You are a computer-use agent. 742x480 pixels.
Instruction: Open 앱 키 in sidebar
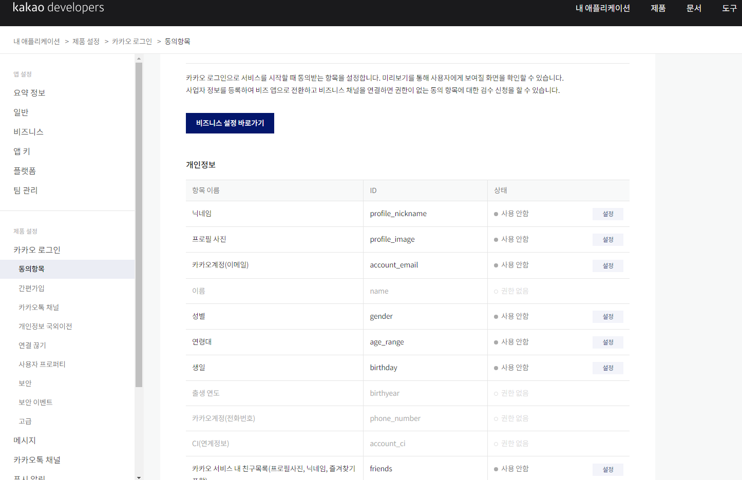pyautogui.click(x=22, y=151)
